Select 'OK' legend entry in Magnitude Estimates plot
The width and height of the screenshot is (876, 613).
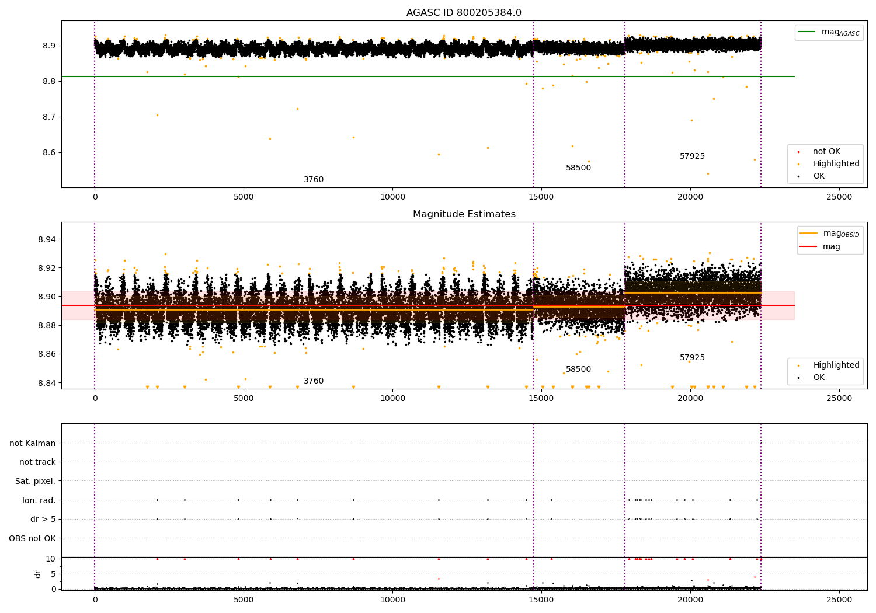click(x=819, y=378)
